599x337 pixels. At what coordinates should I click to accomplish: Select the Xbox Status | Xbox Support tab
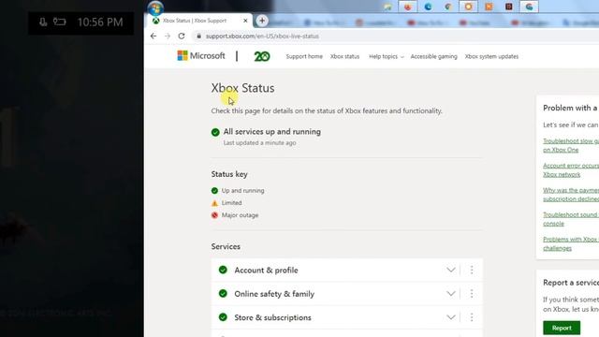click(x=199, y=21)
